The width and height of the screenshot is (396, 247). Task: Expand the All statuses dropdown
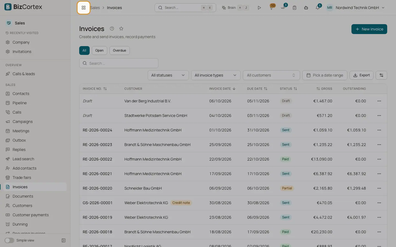(168, 75)
